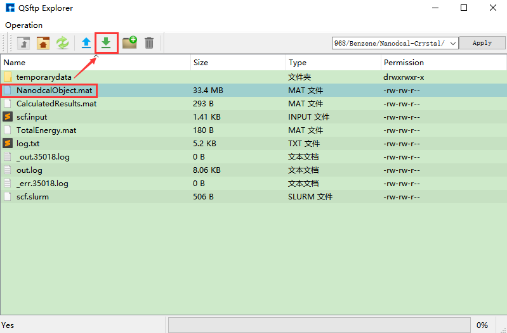Screen dimensions: 507x333
Task: Sort files by Name column
Action: 95,63
